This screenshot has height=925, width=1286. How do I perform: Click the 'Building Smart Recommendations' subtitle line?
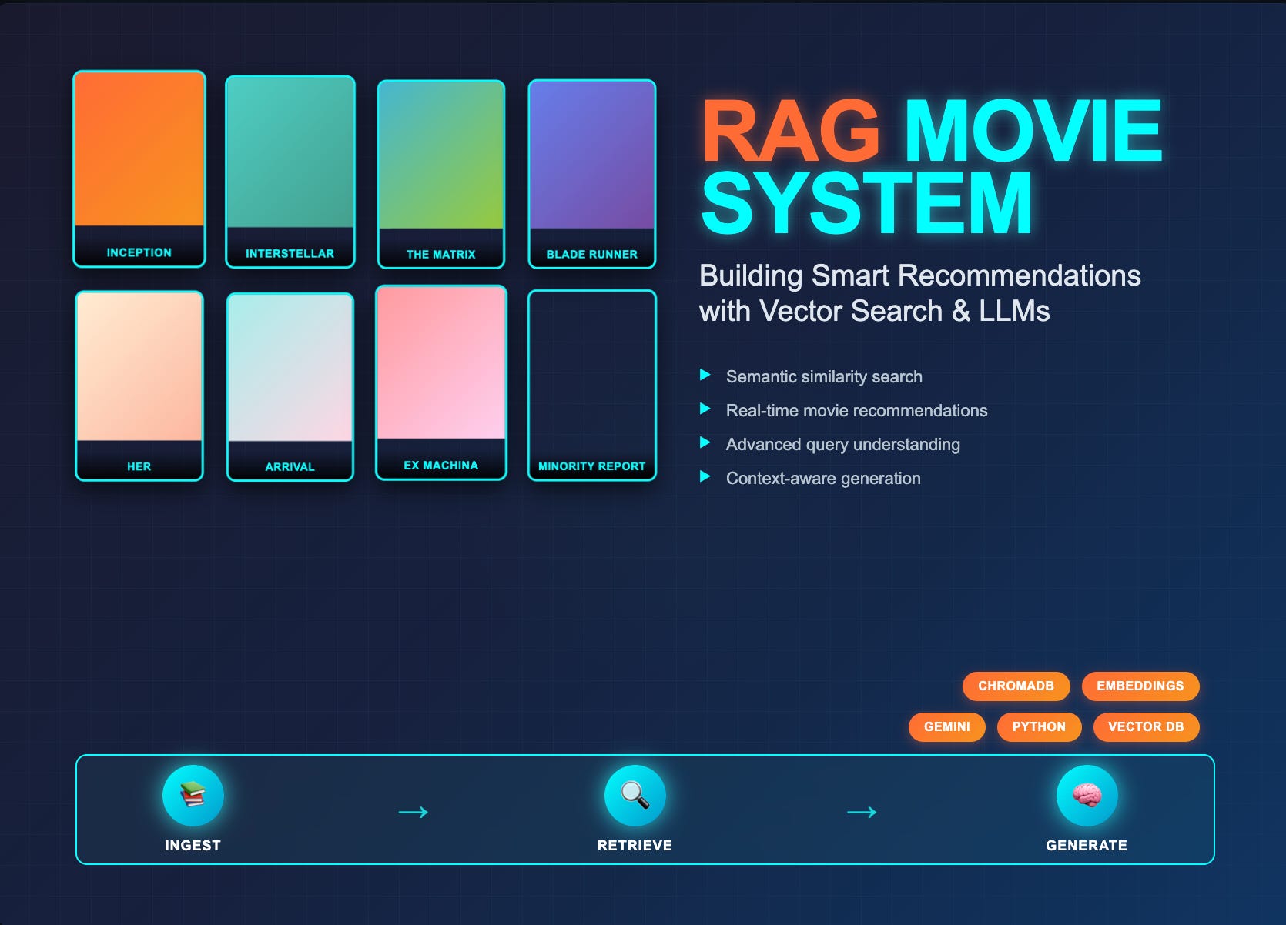pyautogui.click(x=920, y=275)
